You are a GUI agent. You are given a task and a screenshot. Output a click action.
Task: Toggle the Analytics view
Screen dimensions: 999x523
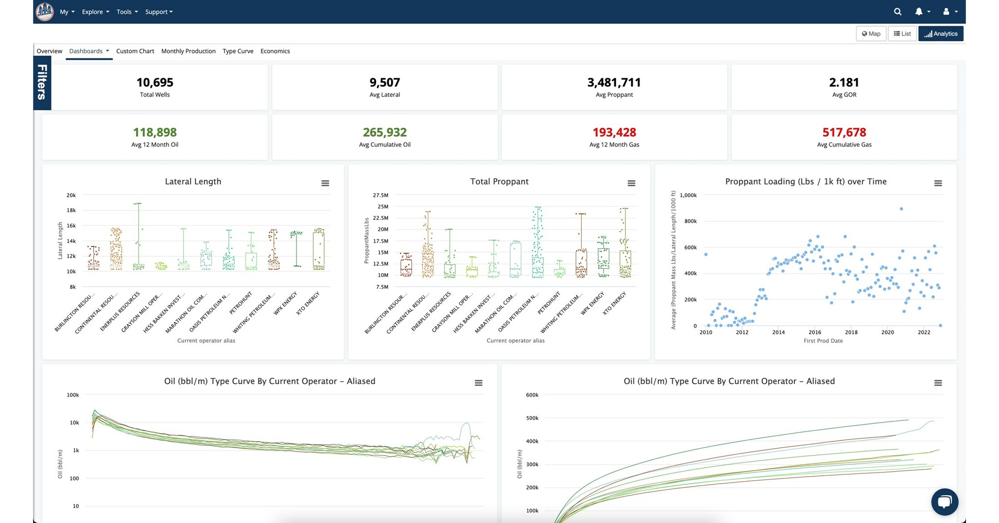(x=941, y=34)
